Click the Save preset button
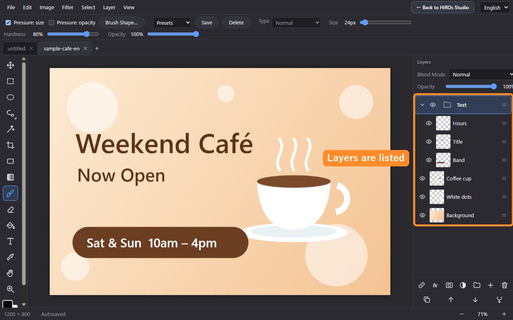Screen dimensions: 513x320 207,23
